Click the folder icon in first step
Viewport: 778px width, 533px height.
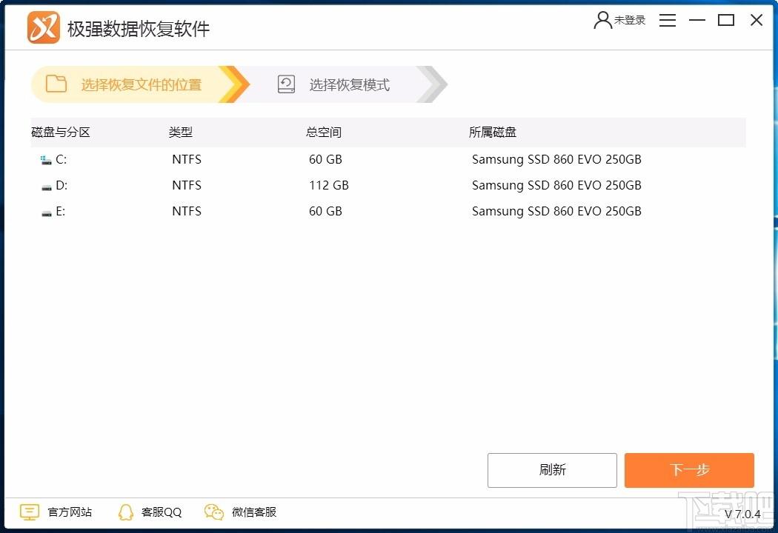point(56,84)
